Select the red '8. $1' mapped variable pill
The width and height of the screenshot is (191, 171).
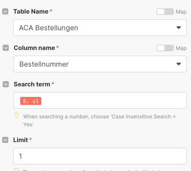(x=31, y=101)
